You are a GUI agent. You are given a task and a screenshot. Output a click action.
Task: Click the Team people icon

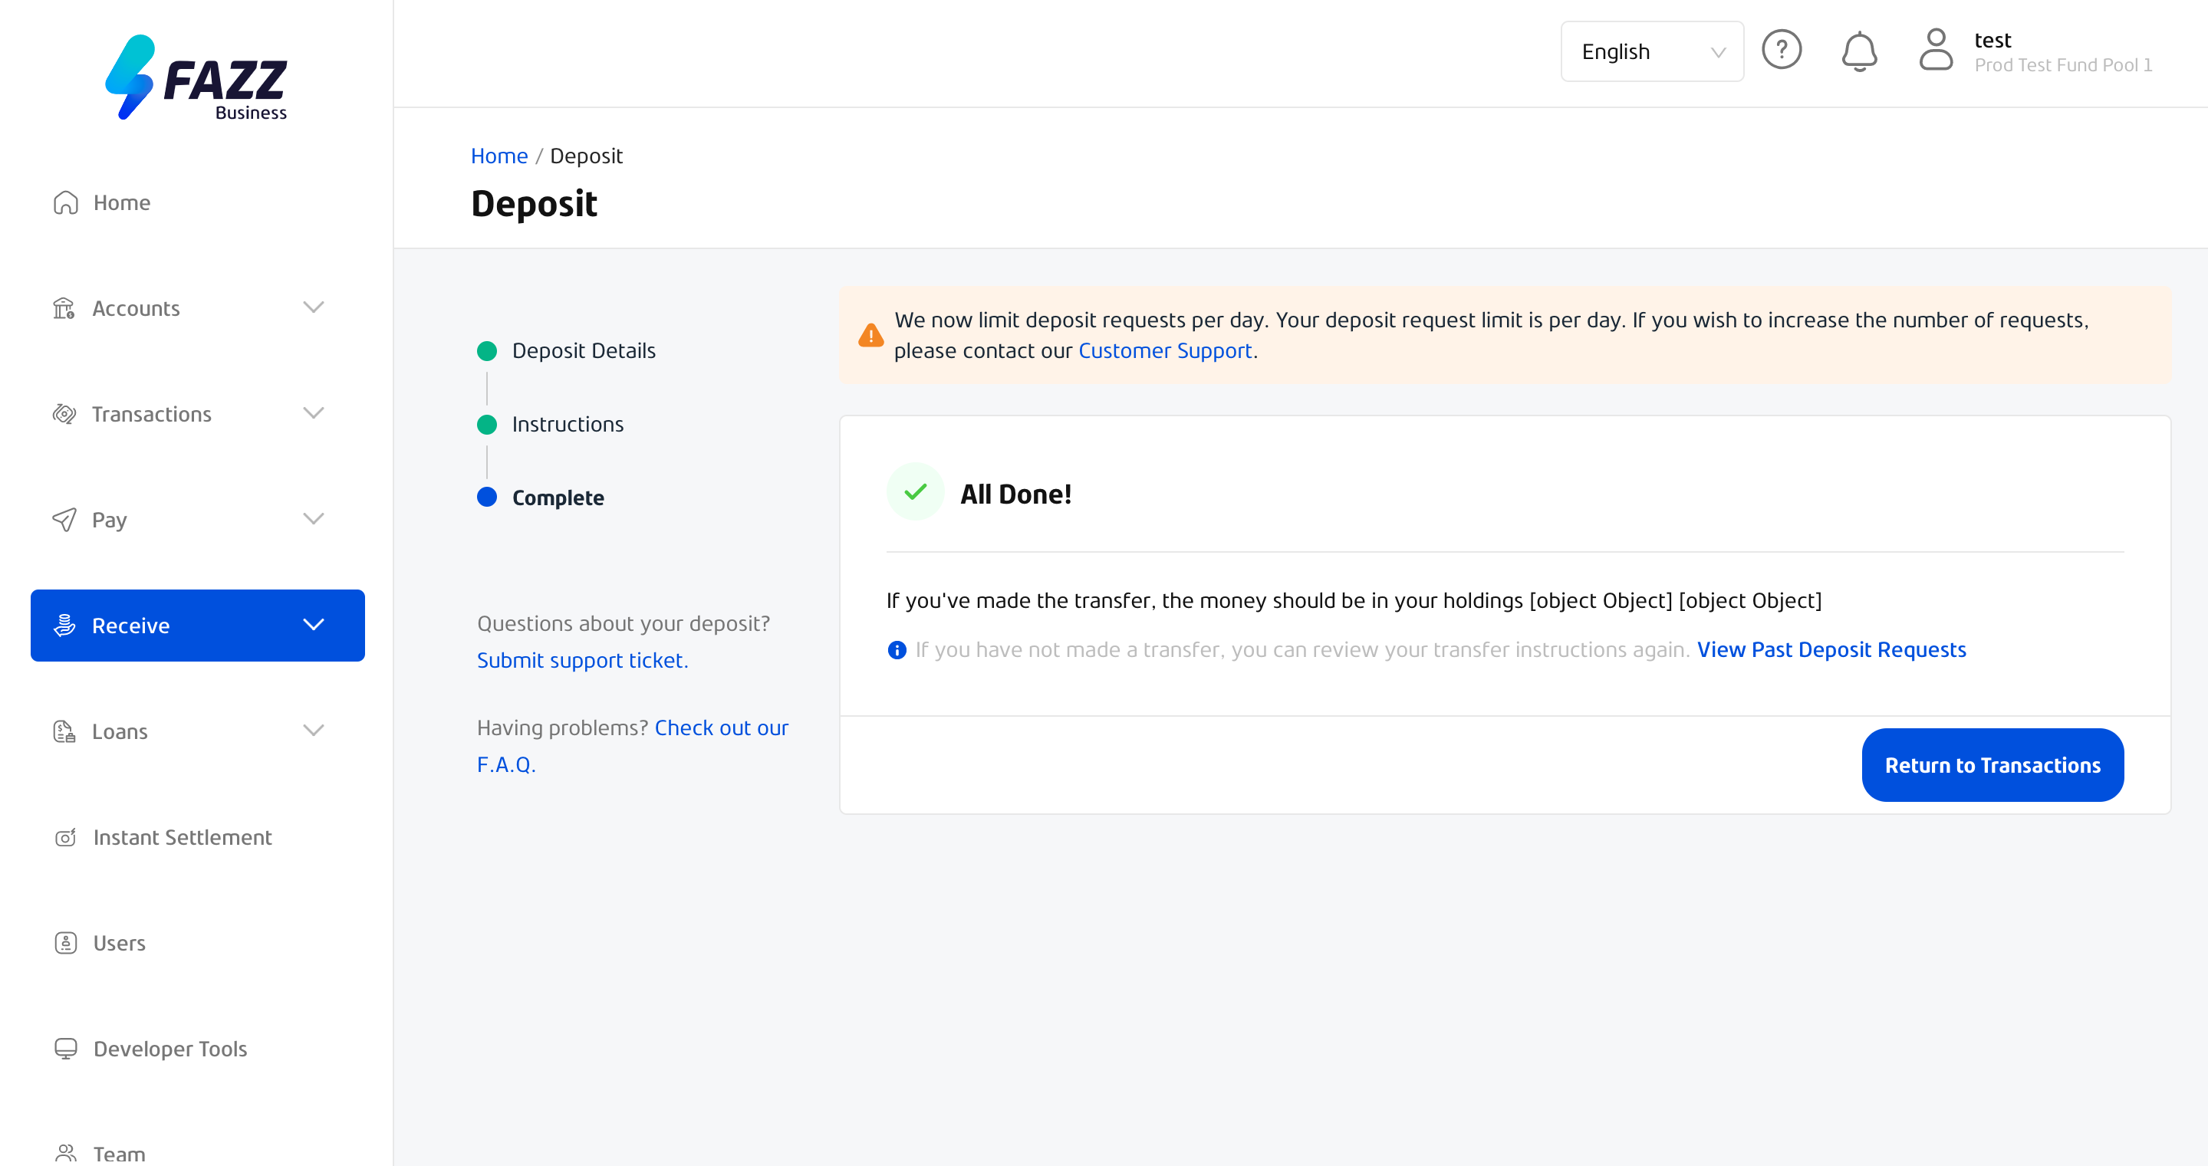coord(65,1153)
